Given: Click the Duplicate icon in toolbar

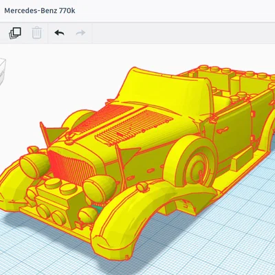Looking at the screenshot, I should pyautogui.click(x=15, y=33).
